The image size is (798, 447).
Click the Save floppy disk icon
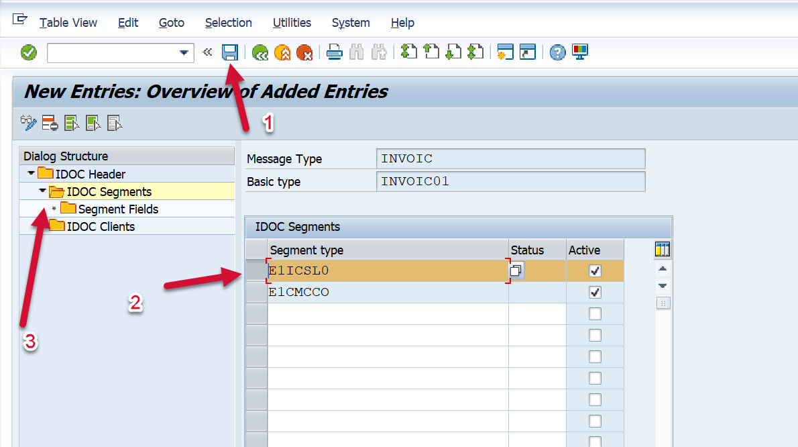pyautogui.click(x=230, y=52)
